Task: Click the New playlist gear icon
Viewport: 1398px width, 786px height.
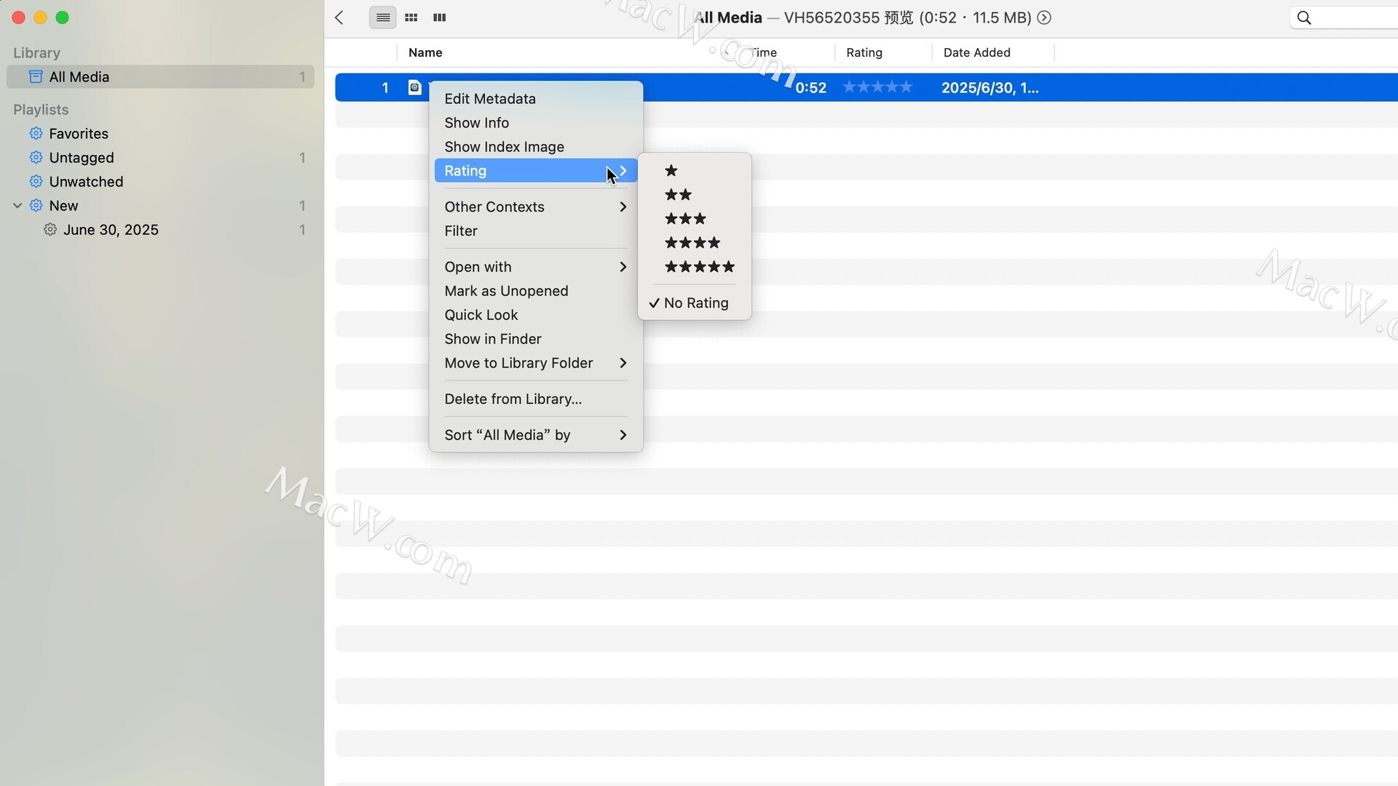Action: (x=36, y=205)
